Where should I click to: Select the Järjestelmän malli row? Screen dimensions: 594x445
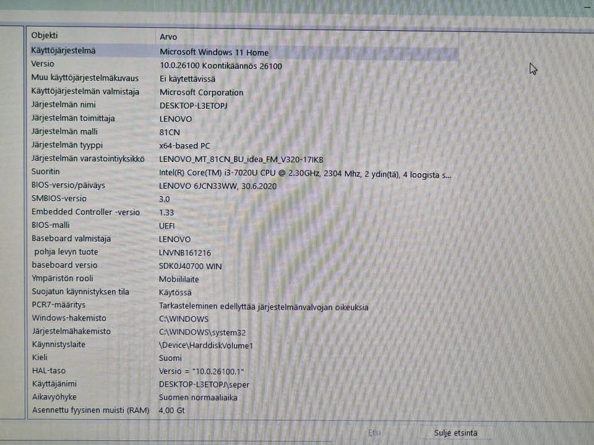click(64, 131)
